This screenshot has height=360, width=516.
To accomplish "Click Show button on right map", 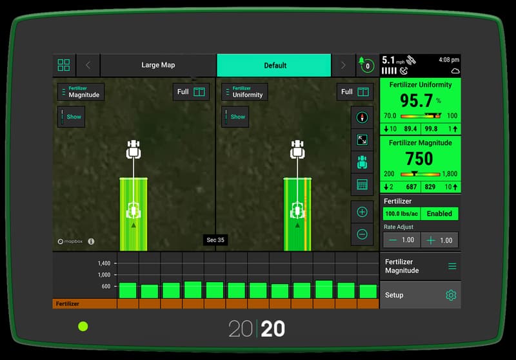I will coord(235,117).
